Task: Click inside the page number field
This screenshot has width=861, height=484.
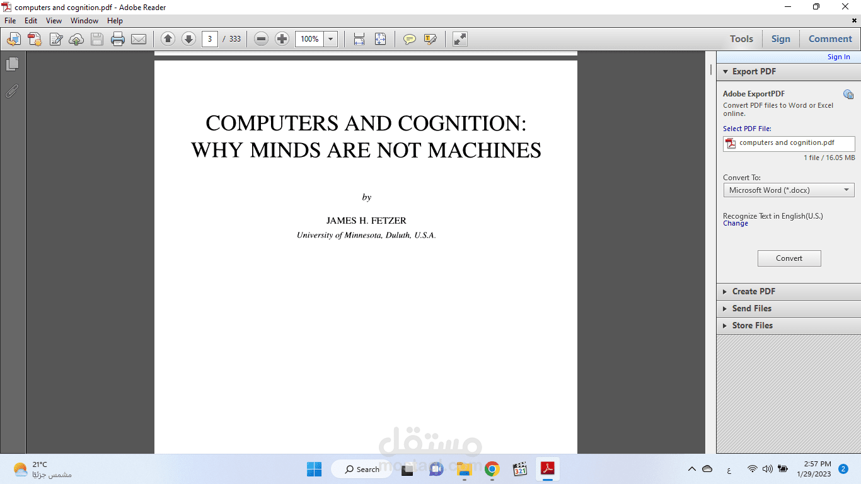Action: point(209,38)
